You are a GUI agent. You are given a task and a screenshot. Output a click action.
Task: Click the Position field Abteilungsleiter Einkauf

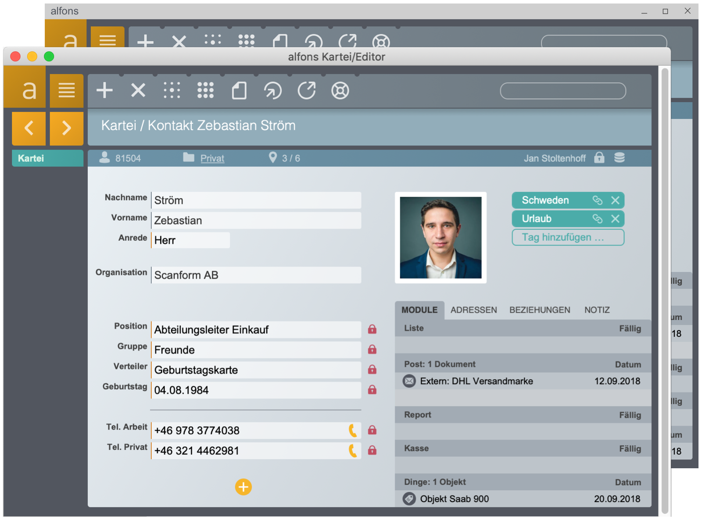click(256, 330)
